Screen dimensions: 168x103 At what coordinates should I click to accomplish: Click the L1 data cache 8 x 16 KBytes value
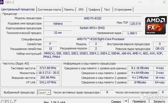pos(140,68)
